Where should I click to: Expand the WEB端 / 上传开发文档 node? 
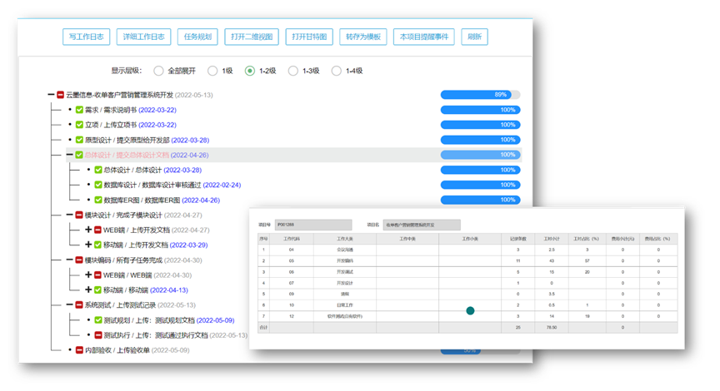point(88,230)
